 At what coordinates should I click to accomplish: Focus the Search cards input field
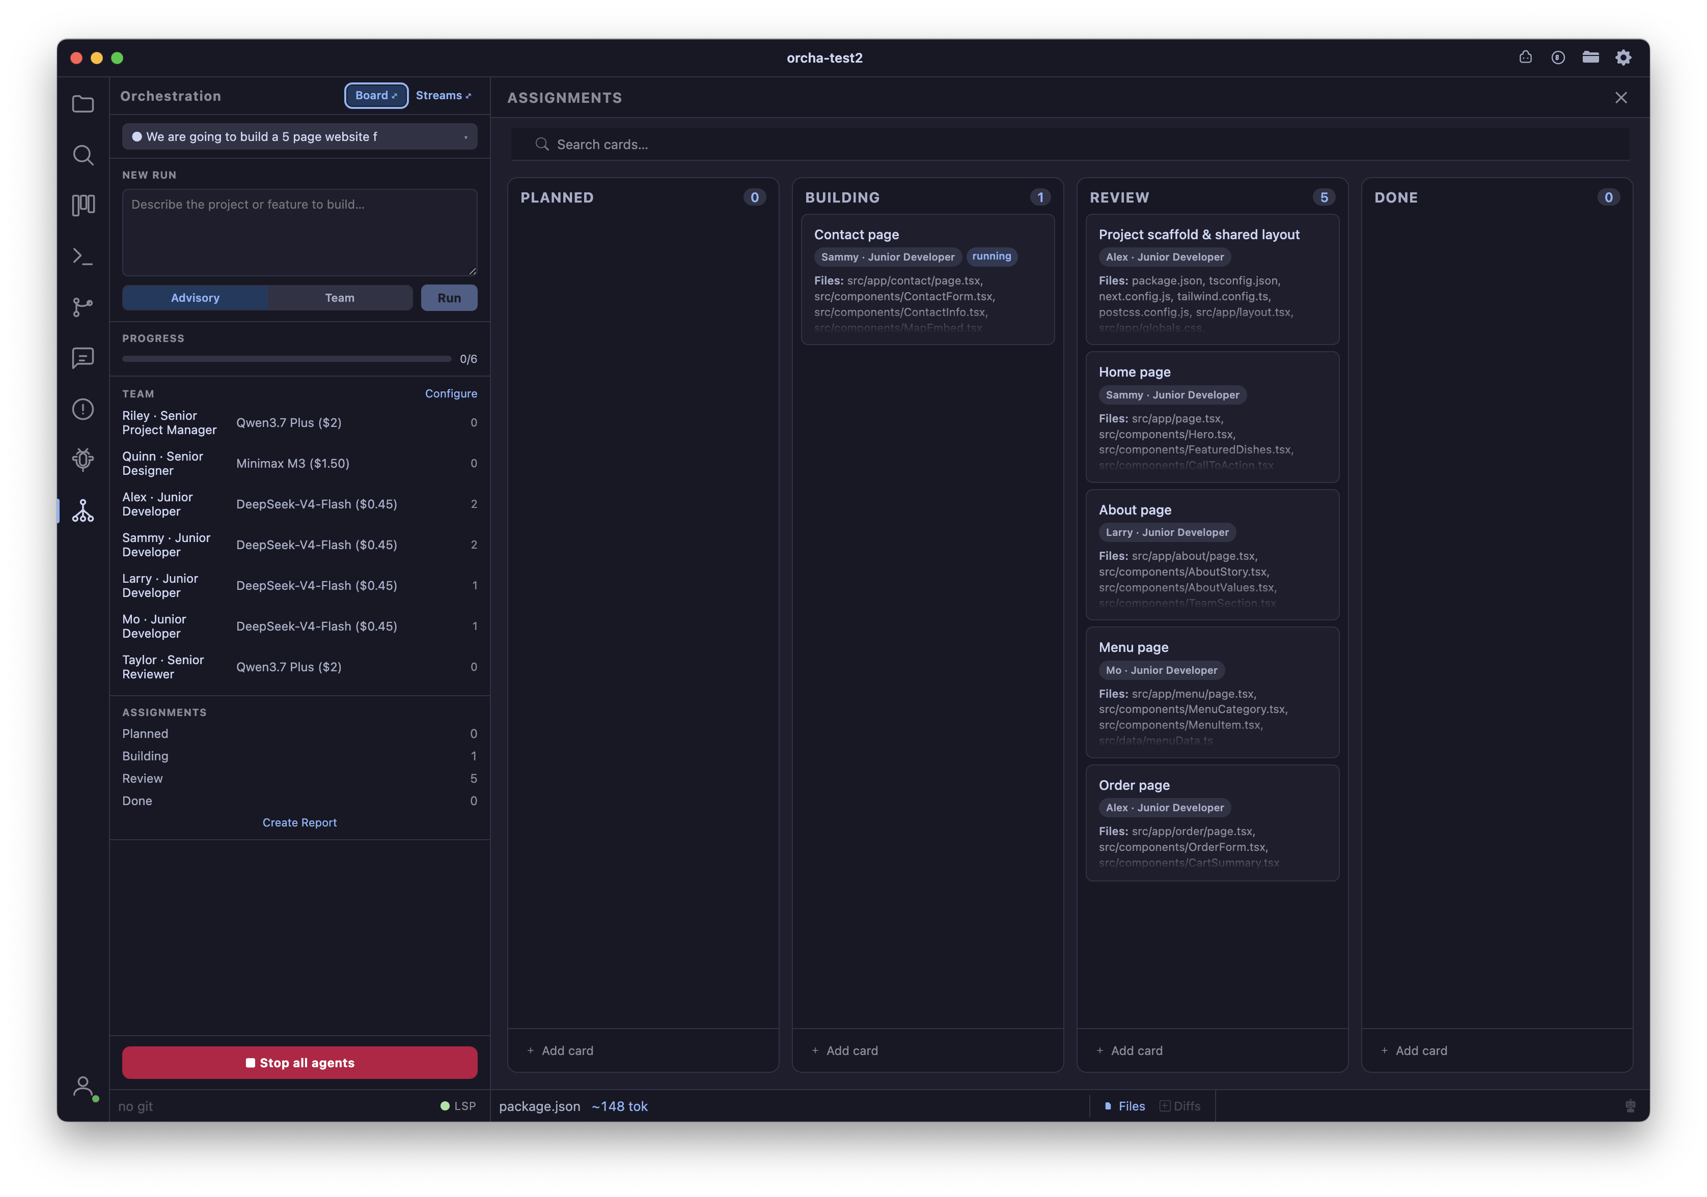tap(1070, 144)
